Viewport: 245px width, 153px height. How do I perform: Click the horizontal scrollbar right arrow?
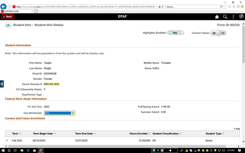pos(238,146)
